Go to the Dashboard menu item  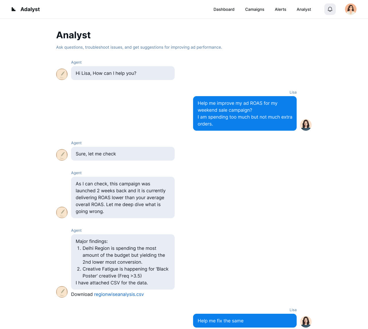coord(224,9)
